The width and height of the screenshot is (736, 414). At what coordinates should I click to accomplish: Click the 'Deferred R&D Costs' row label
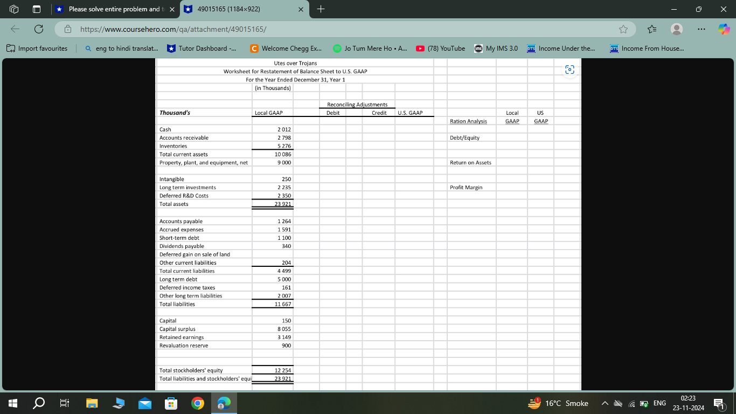click(184, 196)
